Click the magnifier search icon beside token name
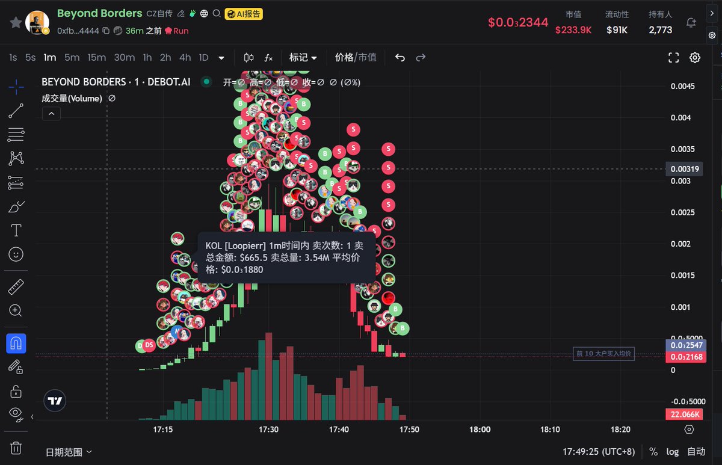The width and height of the screenshot is (722, 465). click(x=217, y=13)
